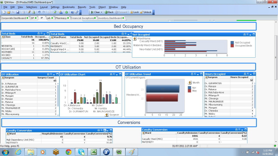Click the Undo arrow icon

click(x=39, y=12)
